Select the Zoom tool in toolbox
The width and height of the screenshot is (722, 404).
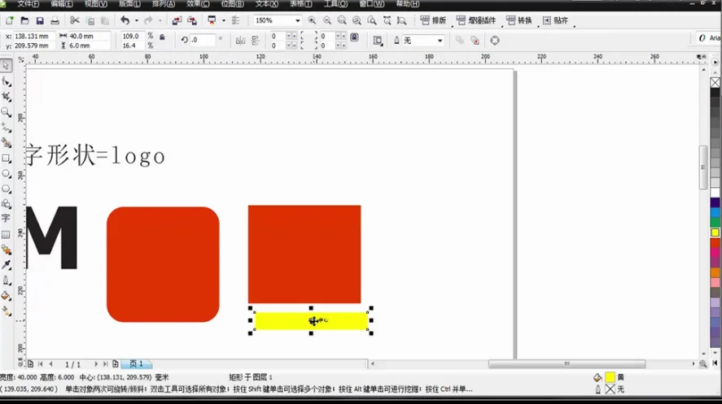tap(6, 112)
